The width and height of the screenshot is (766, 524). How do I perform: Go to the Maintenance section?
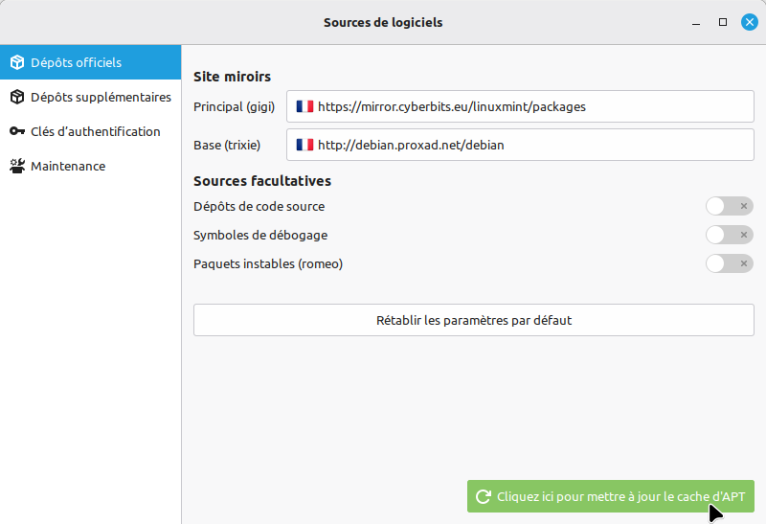tap(68, 167)
